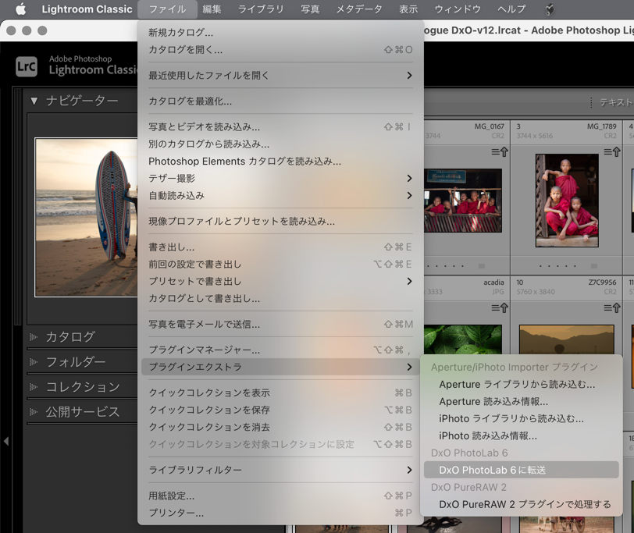634x533 pixels.
Task: Choose プリンター... menu item
Action: [280, 513]
